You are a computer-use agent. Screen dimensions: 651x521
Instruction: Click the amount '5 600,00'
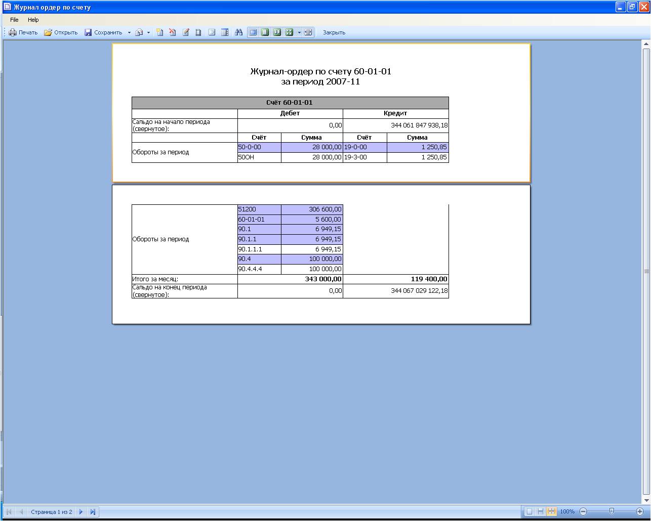tap(312, 220)
